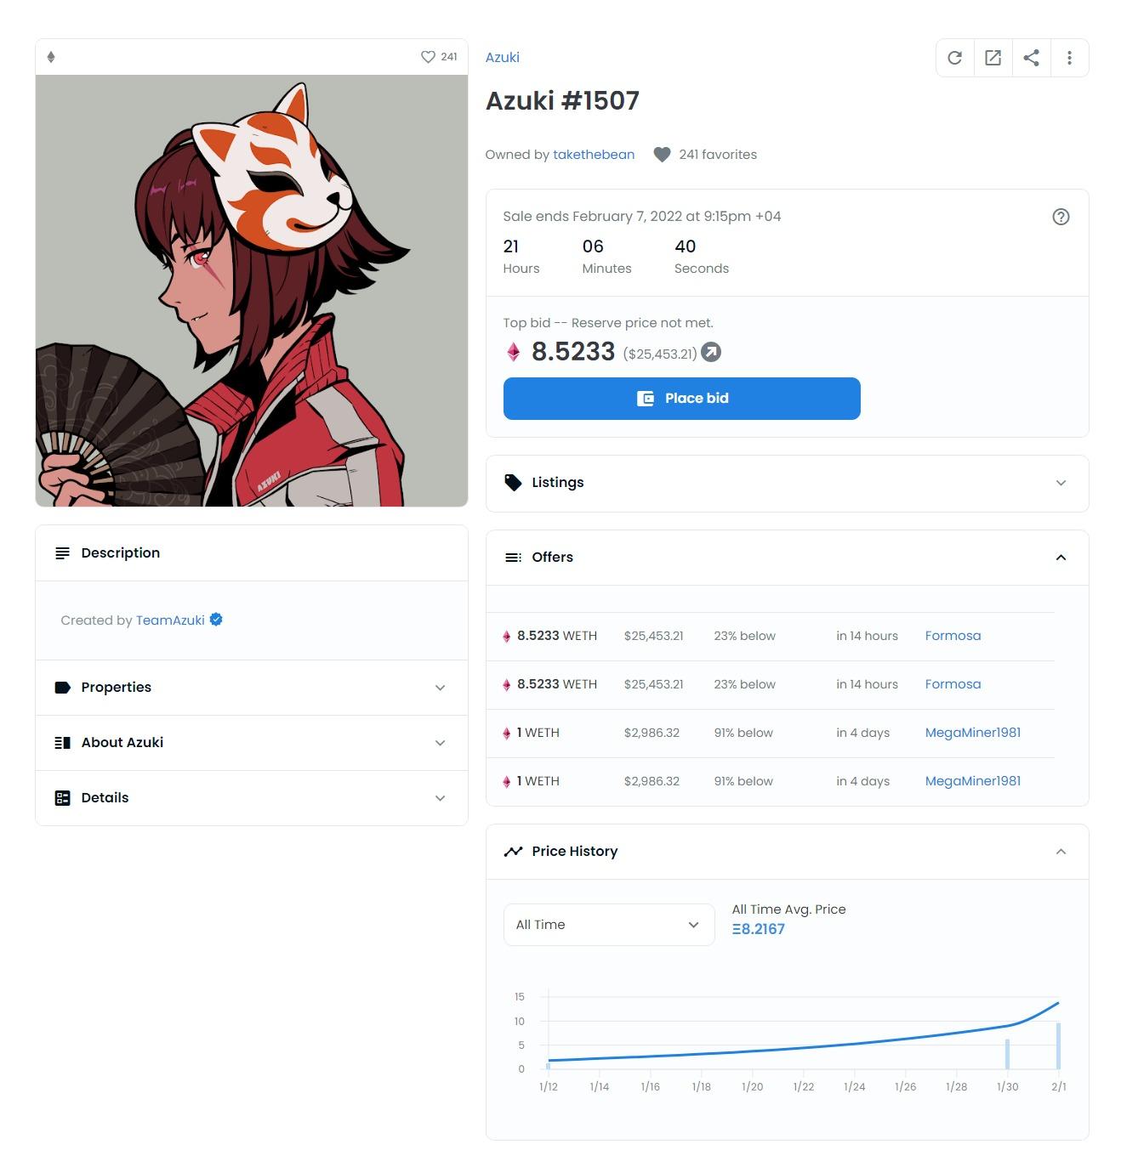Click the Azuki #1507 artwork image
Viewport: 1121px width, 1150px height.
tap(252, 291)
